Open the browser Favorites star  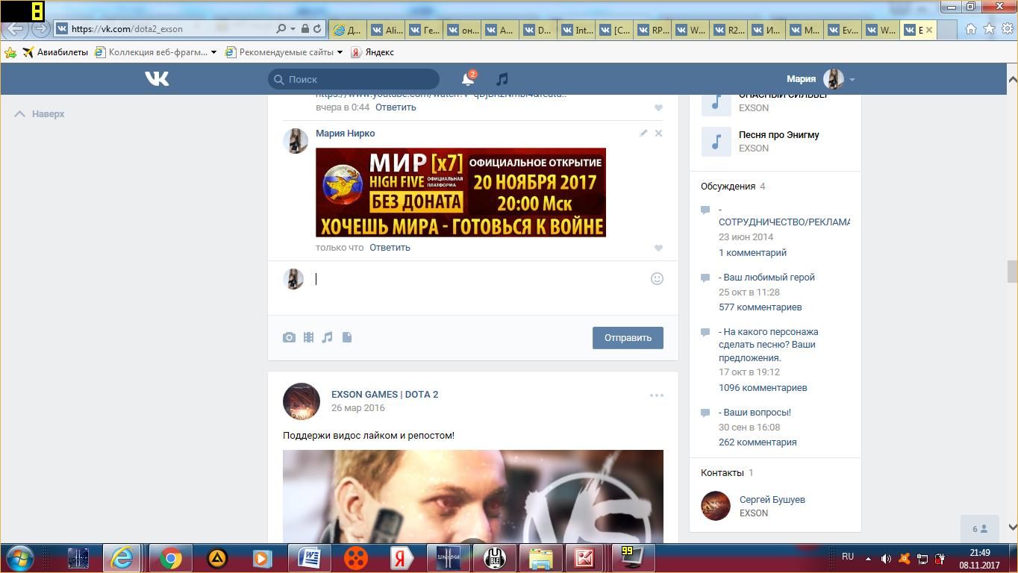tap(989, 28)
